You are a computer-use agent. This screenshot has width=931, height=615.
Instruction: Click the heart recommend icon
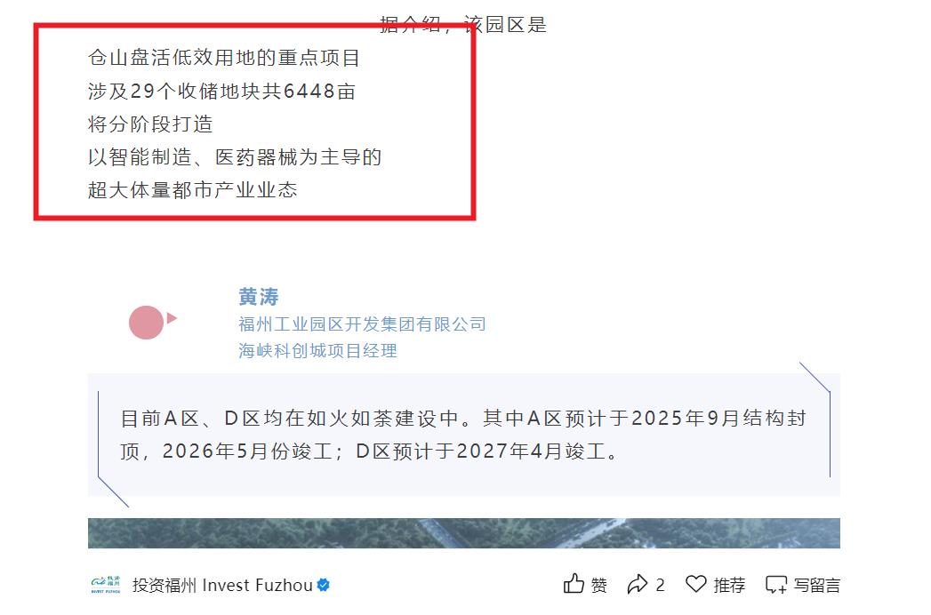696,584
